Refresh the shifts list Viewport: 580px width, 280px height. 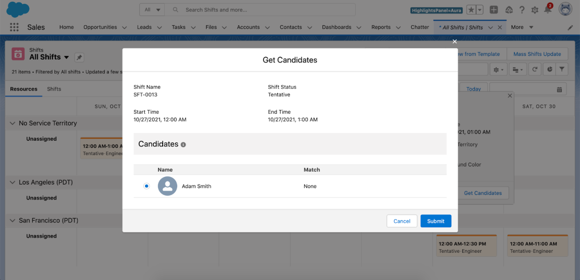click(535, 69)
